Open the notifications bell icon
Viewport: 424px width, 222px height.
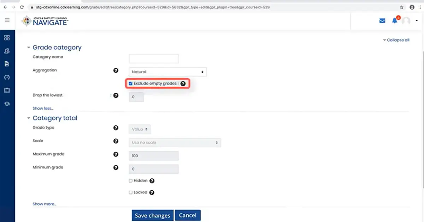395,21
